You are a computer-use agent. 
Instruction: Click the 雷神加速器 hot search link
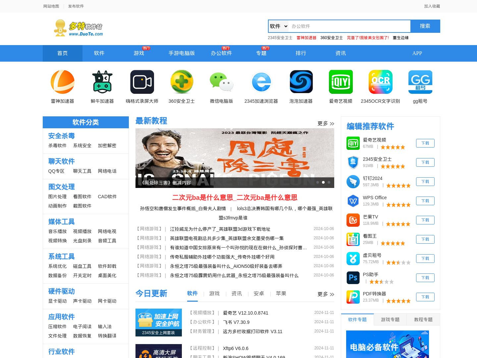pos(306,38)
